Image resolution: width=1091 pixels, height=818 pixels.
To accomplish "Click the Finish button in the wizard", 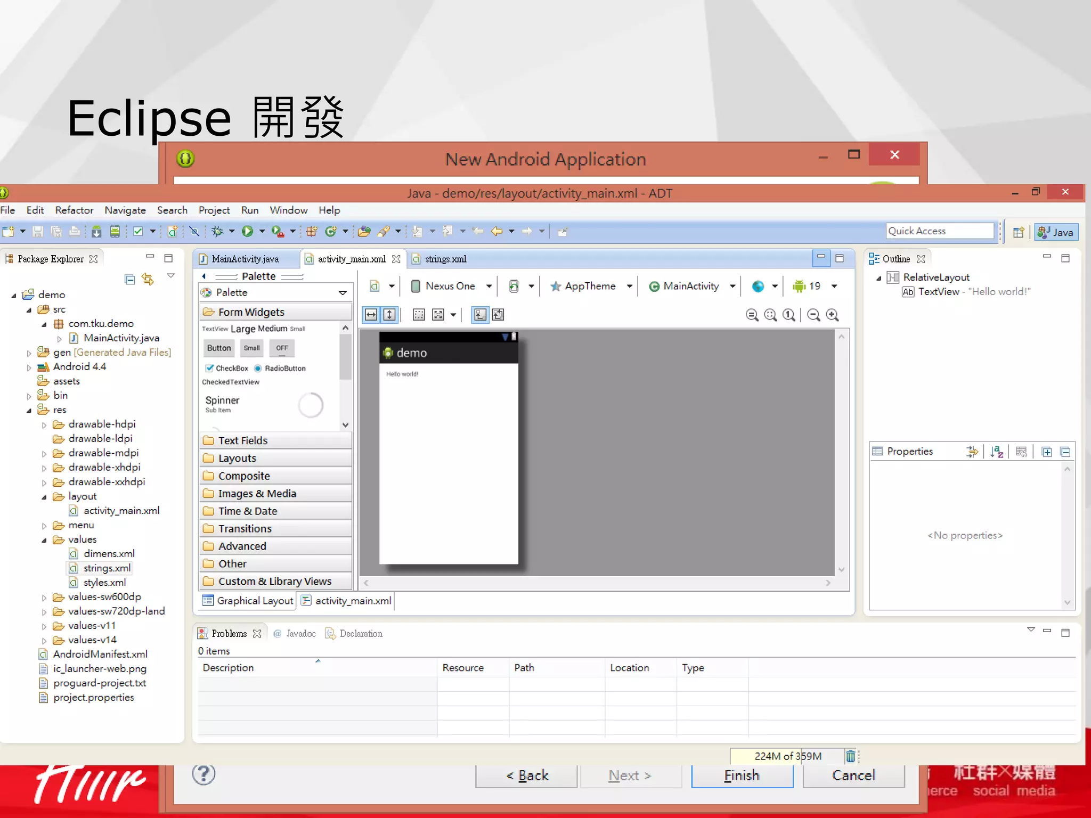I will click(x=742, y=775).
